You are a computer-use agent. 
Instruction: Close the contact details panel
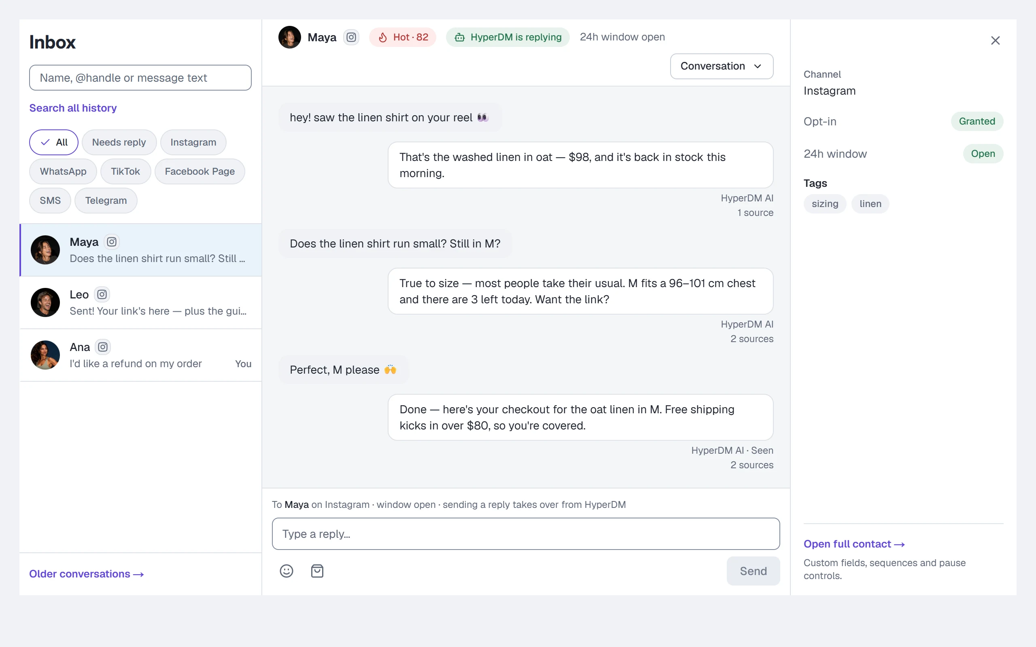pos(996,40)
